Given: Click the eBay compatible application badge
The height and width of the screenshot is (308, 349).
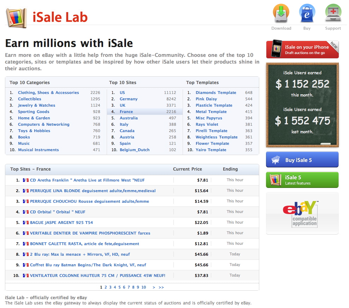Looking at the screenshot, I should tap(302, 214).
